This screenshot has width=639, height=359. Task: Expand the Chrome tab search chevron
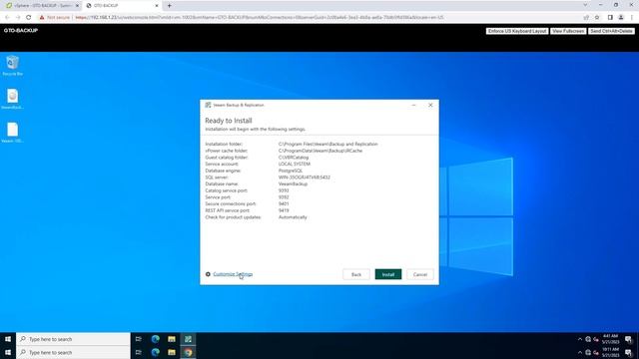point(585,5)
